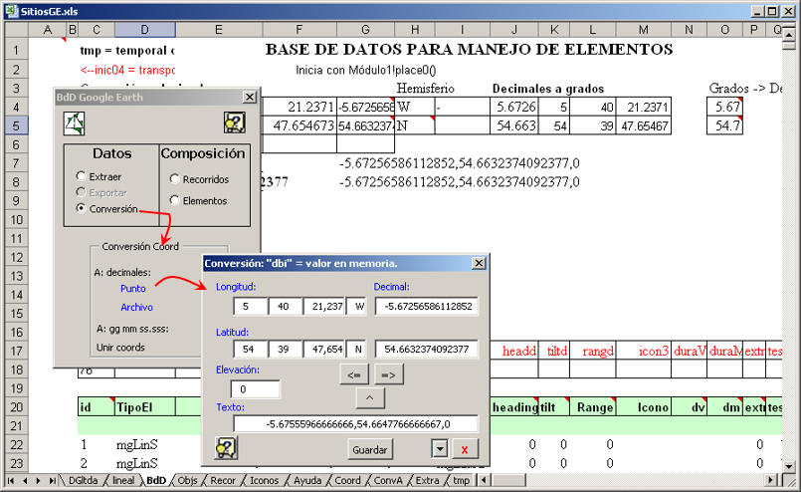Click the Punto conversion link
This screenshot has height=492, width=801.
tap(132, 289)
